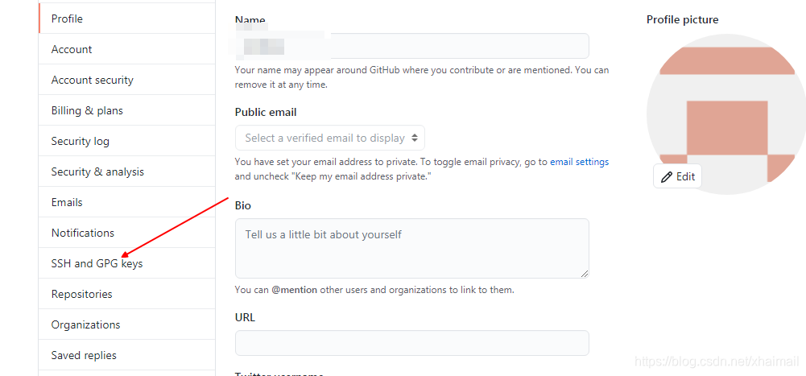Image resolution: width=806 pixels, height=376 pixels.
Task: Open SSH and GPG keys
Action: click(x=97, y=263)
